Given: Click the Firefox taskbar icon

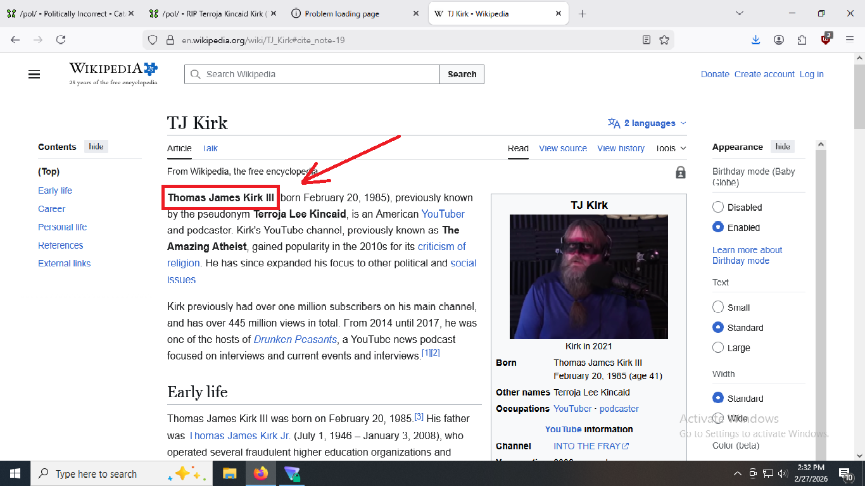Looking at the screenshot, I should (x=260, y=473).
